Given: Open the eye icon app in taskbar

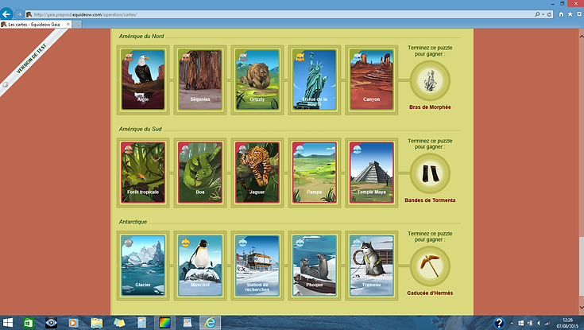Looking at the screenshot, I should click(x=51, y=323).
